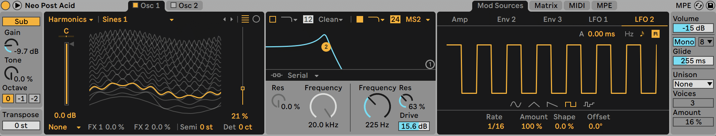Set LFO rate to synced note mode
Screen dimensions: 716x136
(642, 34)
